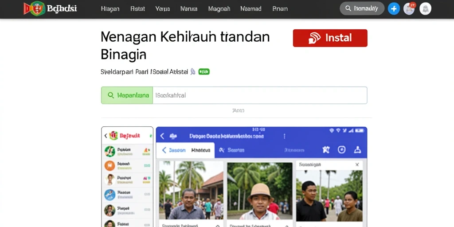
Task: Open three-dot menu in blue app bar
Action: [x=284, y=136]
